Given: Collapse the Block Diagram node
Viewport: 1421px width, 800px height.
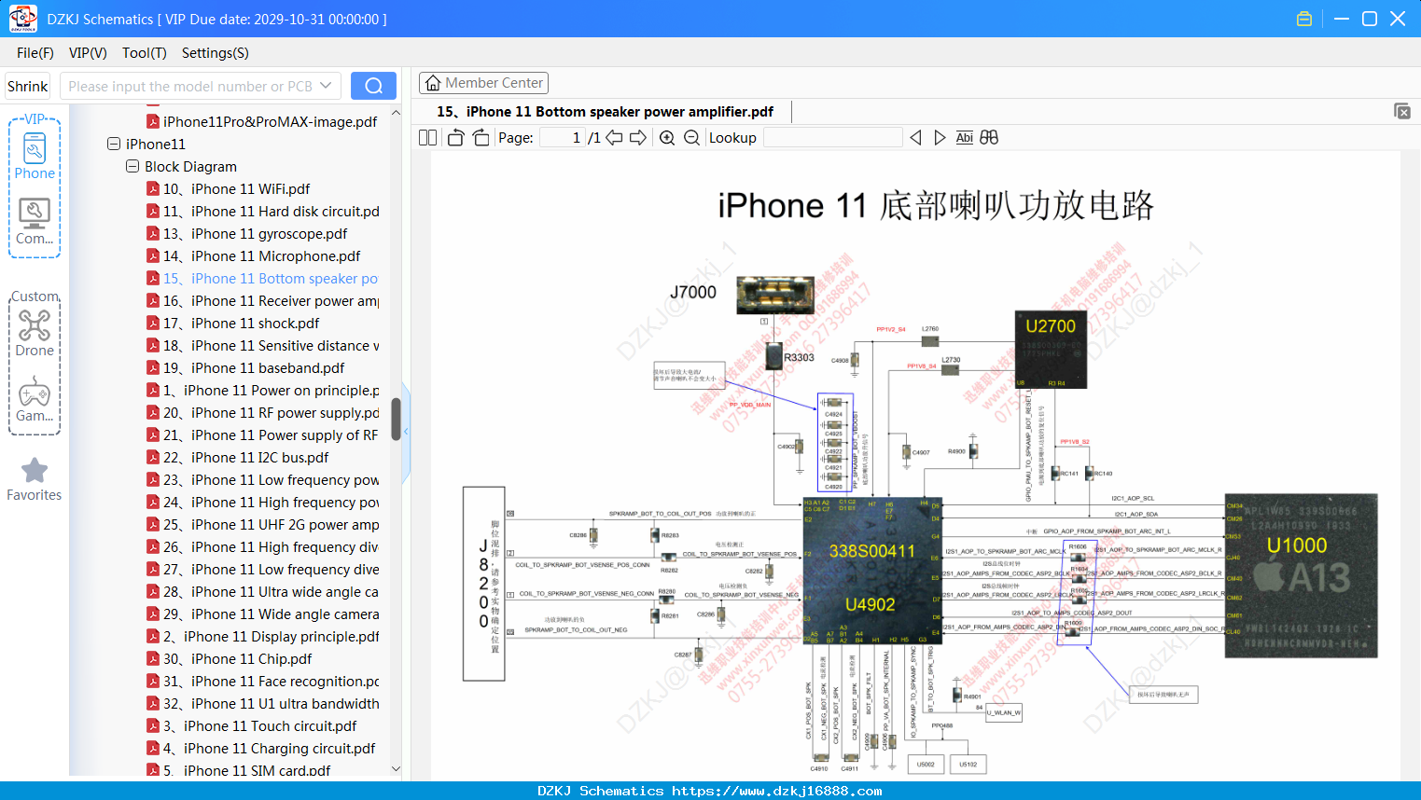Looking at the screenshot, I should click(132, 166).
